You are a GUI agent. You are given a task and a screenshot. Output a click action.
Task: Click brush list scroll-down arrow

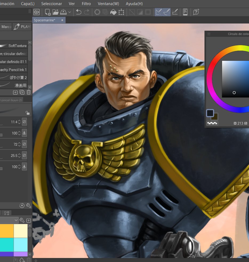pyautogui.click(x=30, y=87)
